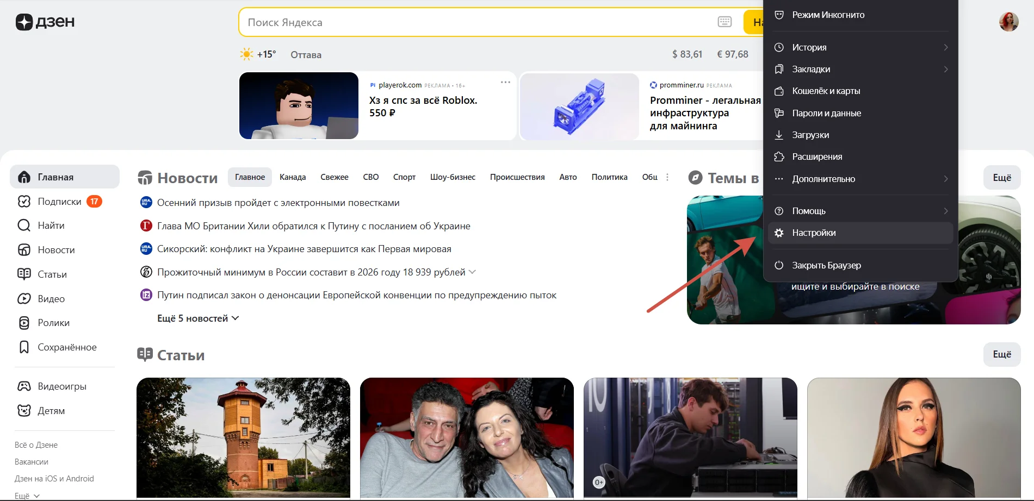
Task: Expand the Закладки submenu arrow
Action: [x=946, y=69]
